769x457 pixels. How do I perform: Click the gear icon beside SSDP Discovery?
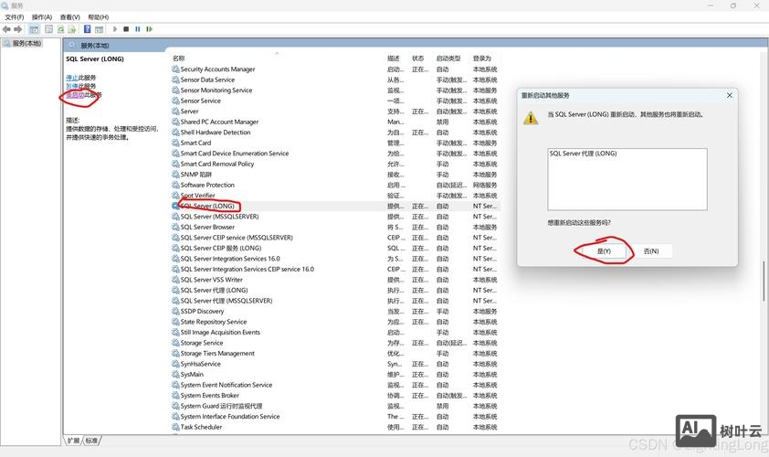point(175,311)
